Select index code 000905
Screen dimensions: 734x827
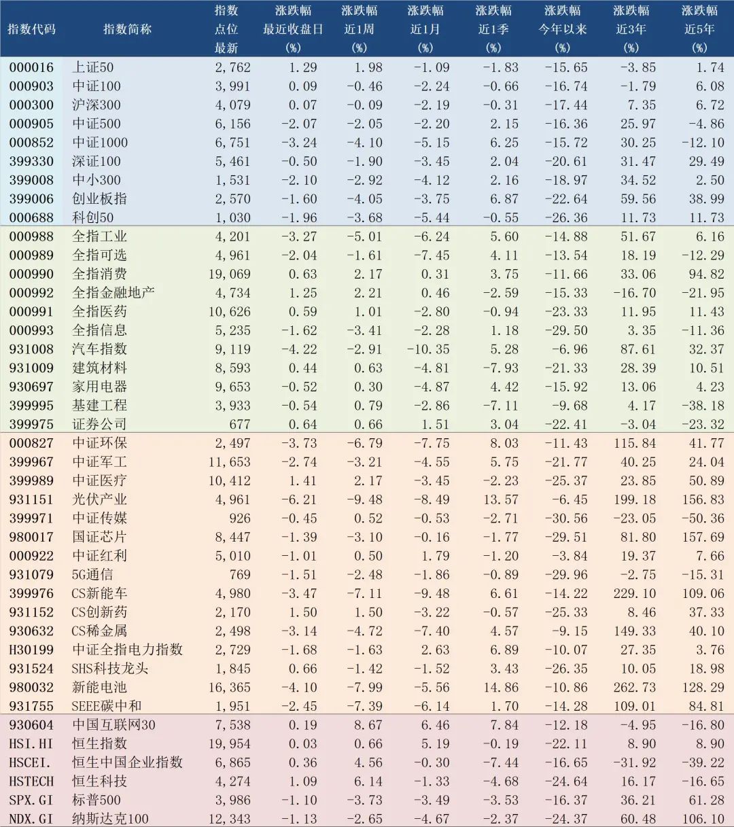point(31,124)
